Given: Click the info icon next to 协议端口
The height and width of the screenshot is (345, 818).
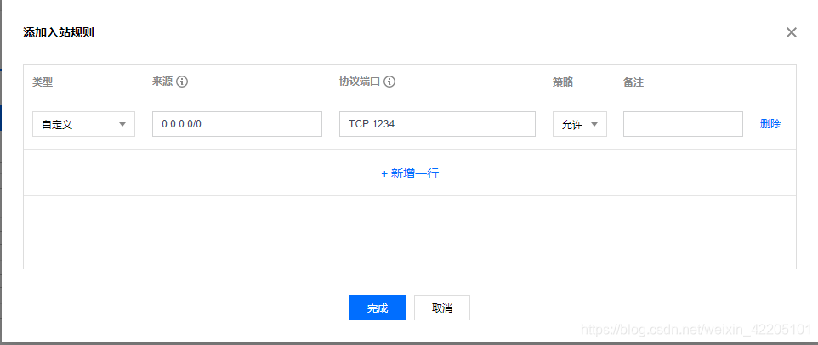Looking at the screenshot, I should (x=389, y=82).
